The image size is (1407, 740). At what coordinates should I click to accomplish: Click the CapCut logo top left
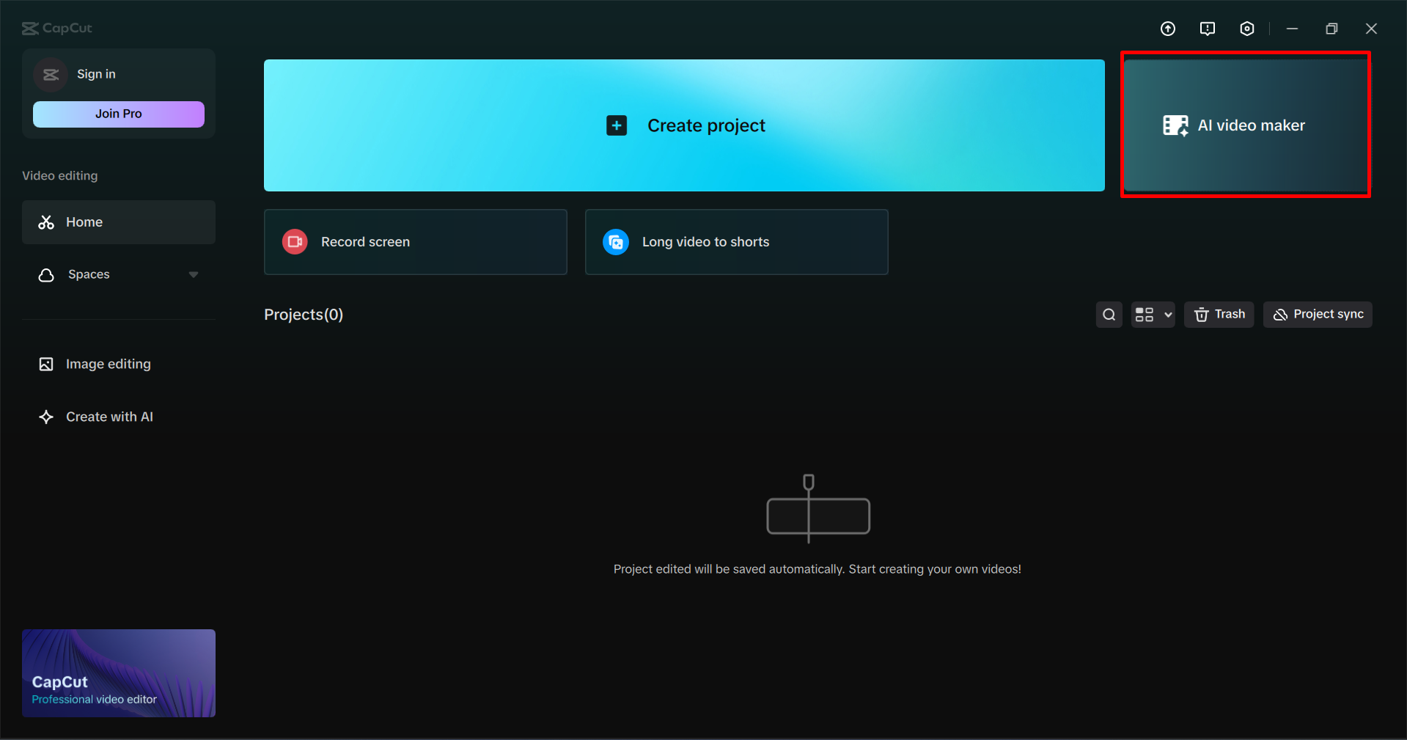click(x=56, y=29)
